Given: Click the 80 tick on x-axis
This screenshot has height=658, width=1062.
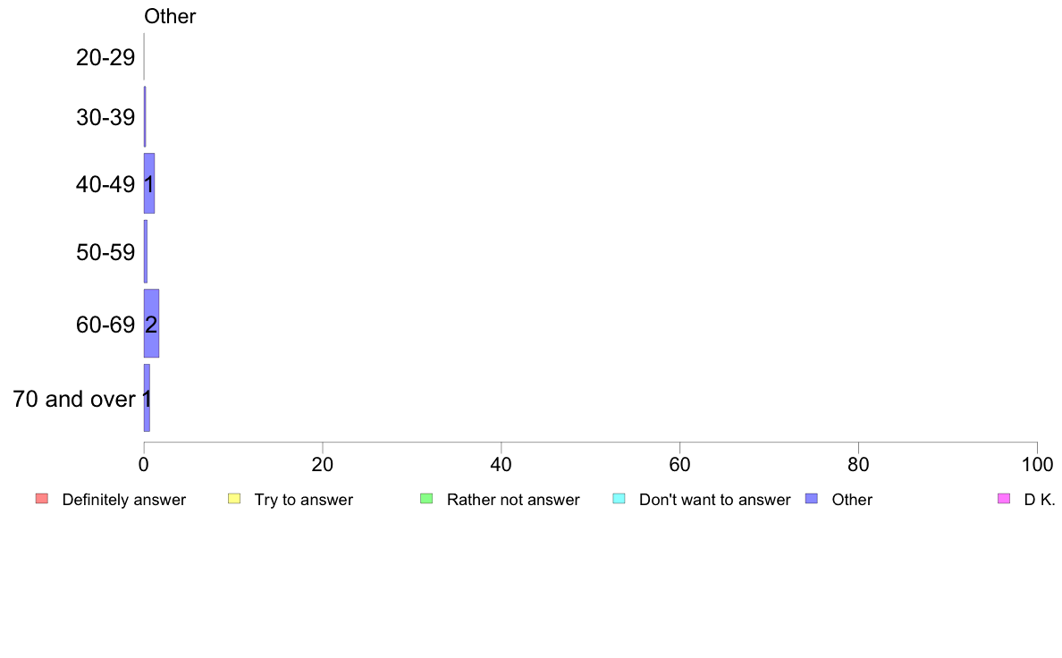Looking at the screenshot, I should click(x=858, y=464).
